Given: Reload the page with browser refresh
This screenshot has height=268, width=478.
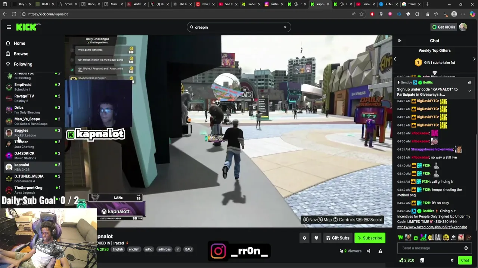Looking at the screenshot, I should pyautogui.click(x=14, y=14).
